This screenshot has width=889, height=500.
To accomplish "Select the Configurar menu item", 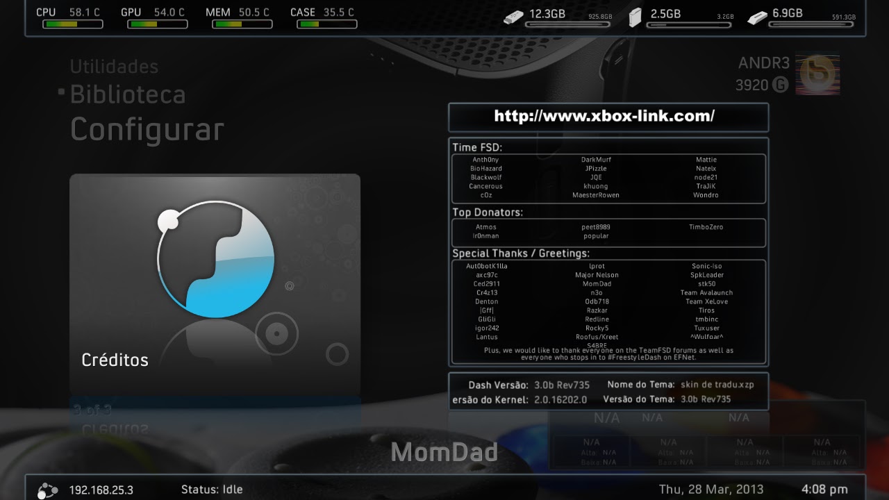I will tap(147, 129).
